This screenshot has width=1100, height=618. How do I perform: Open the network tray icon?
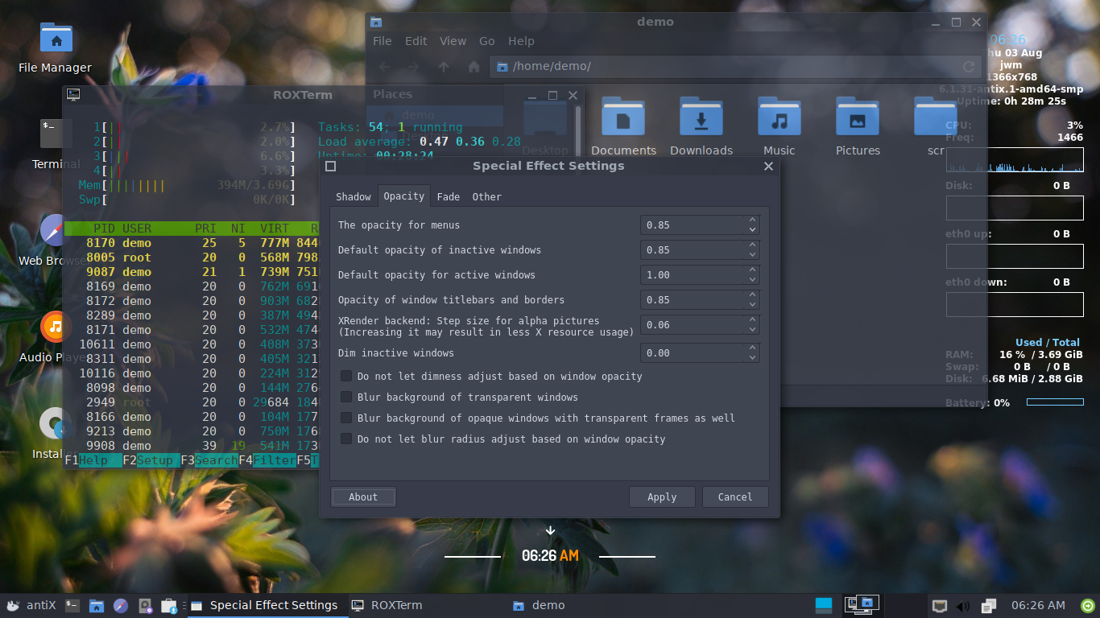coord(939,605)
